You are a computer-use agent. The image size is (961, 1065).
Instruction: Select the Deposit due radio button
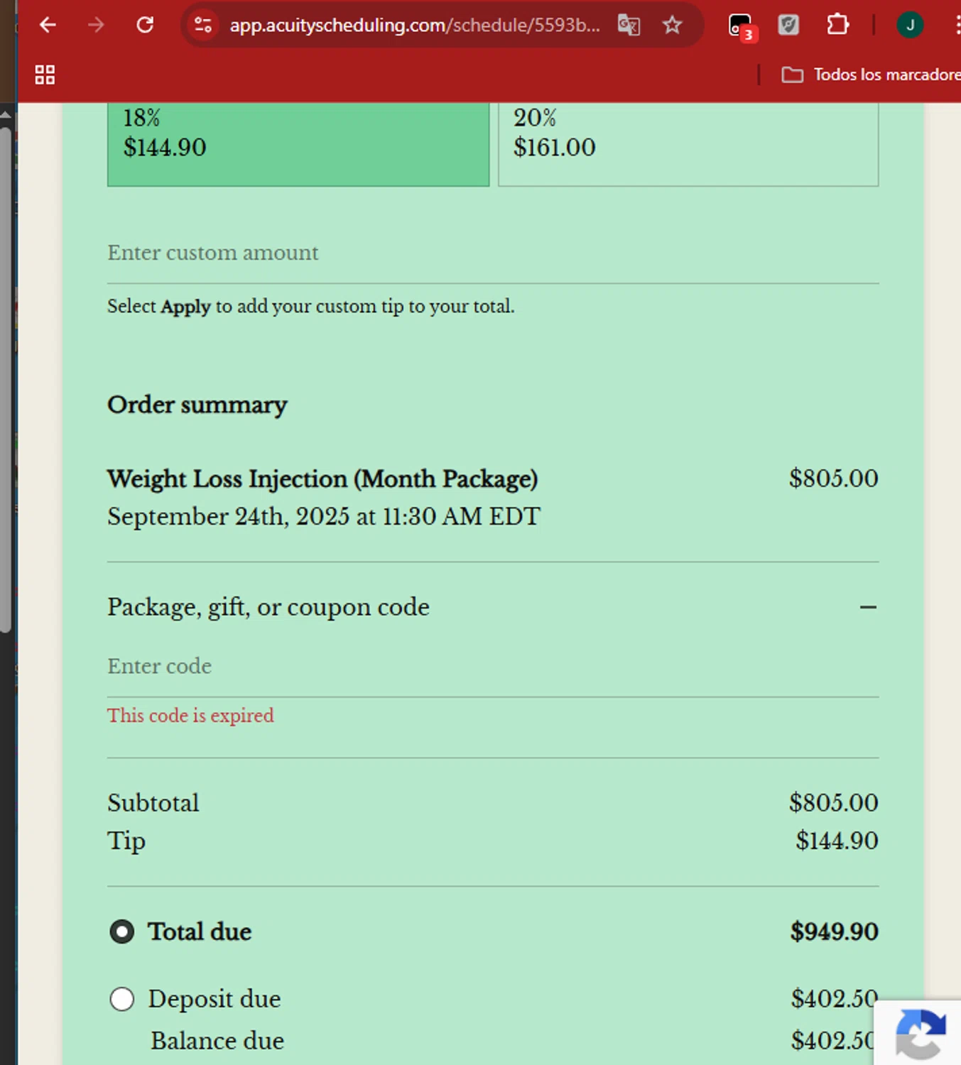click(122, 999)
